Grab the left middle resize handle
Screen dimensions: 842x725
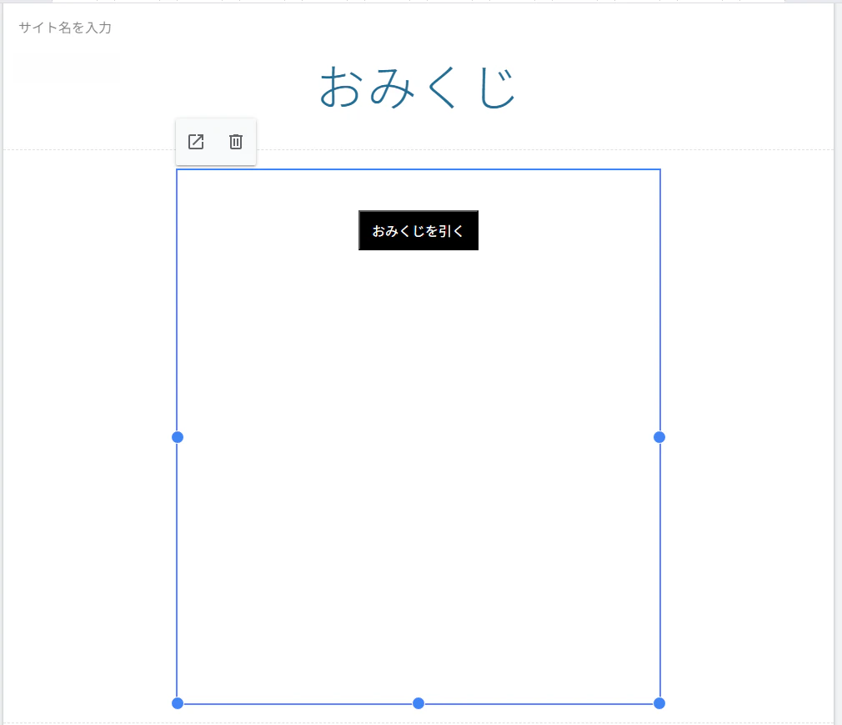[178, 437]
